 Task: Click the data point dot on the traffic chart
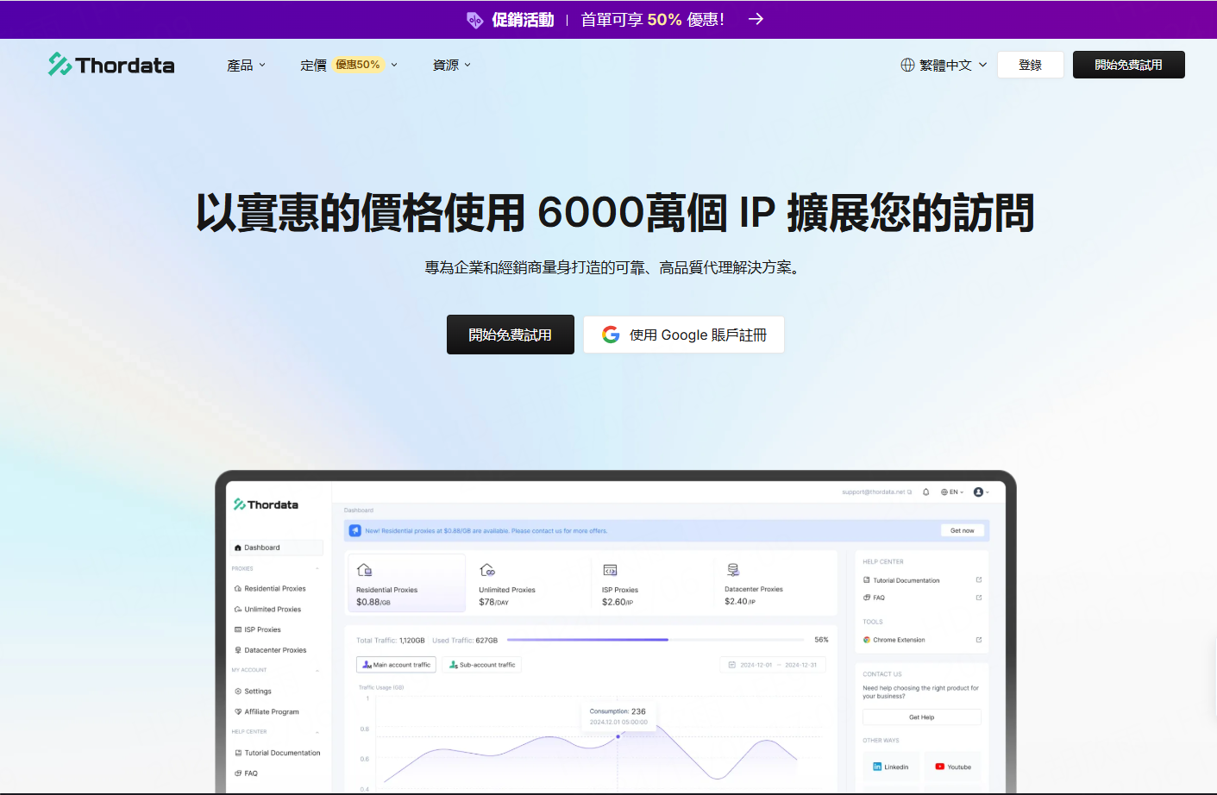pos(618,736)
